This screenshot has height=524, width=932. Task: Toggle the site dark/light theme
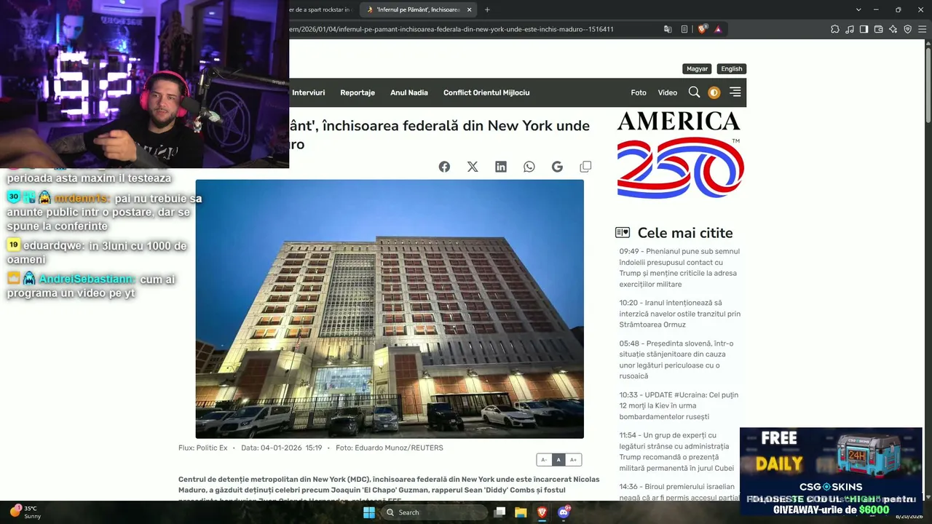coord(714,92)
